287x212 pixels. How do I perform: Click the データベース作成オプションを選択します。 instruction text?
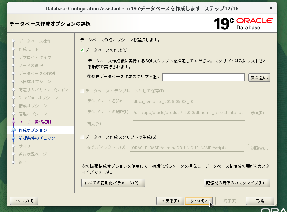120,40
